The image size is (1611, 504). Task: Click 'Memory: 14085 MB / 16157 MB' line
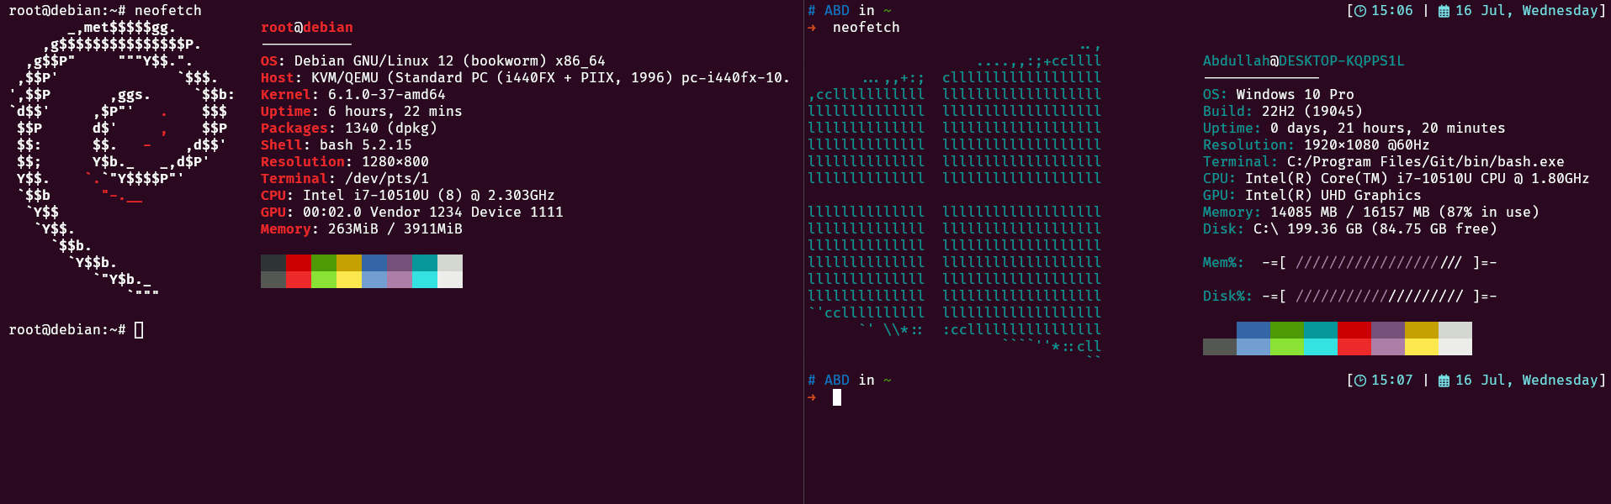1370,213
